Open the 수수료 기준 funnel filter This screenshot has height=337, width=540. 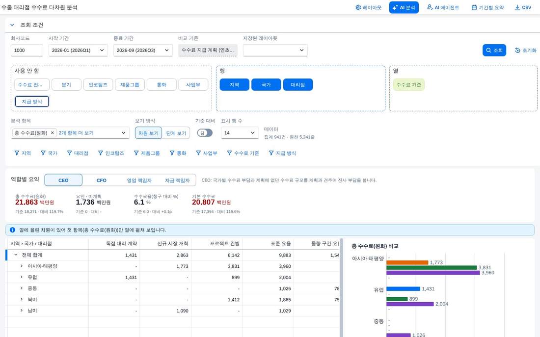[x=243, y=153]
